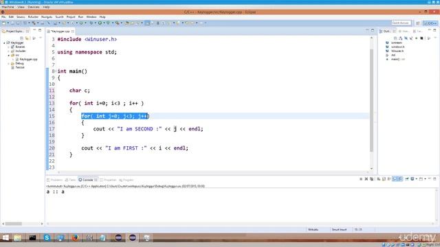The image size is (440, 247).
Task: Toggle Hide Static Members in the Outline
Action: pos(411,38)
